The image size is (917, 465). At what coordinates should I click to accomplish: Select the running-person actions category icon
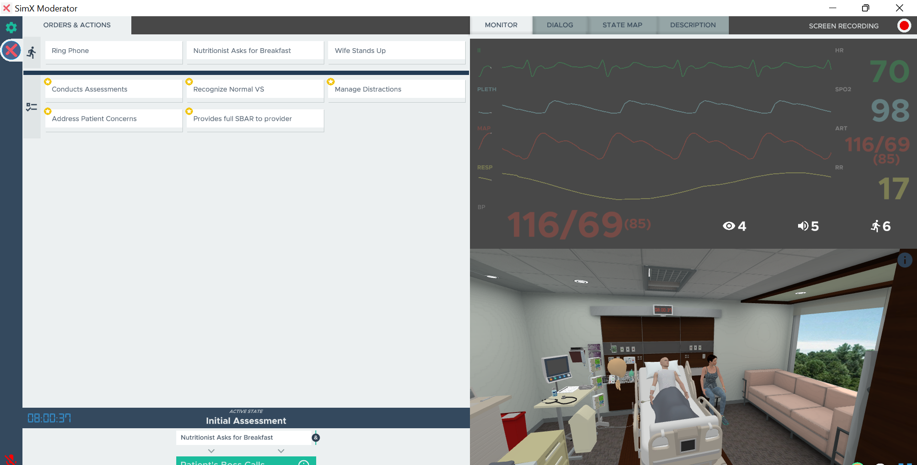click(x=32, y=52)
